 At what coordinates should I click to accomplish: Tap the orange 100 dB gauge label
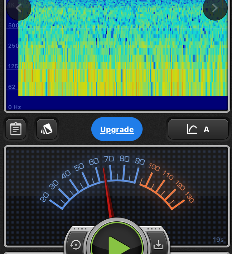(x=154, y=167)
